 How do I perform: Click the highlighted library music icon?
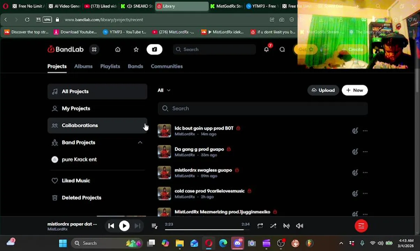click(x=155, y=50)
